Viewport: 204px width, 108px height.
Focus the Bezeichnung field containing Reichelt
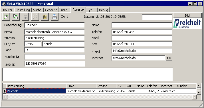(54, 25)
